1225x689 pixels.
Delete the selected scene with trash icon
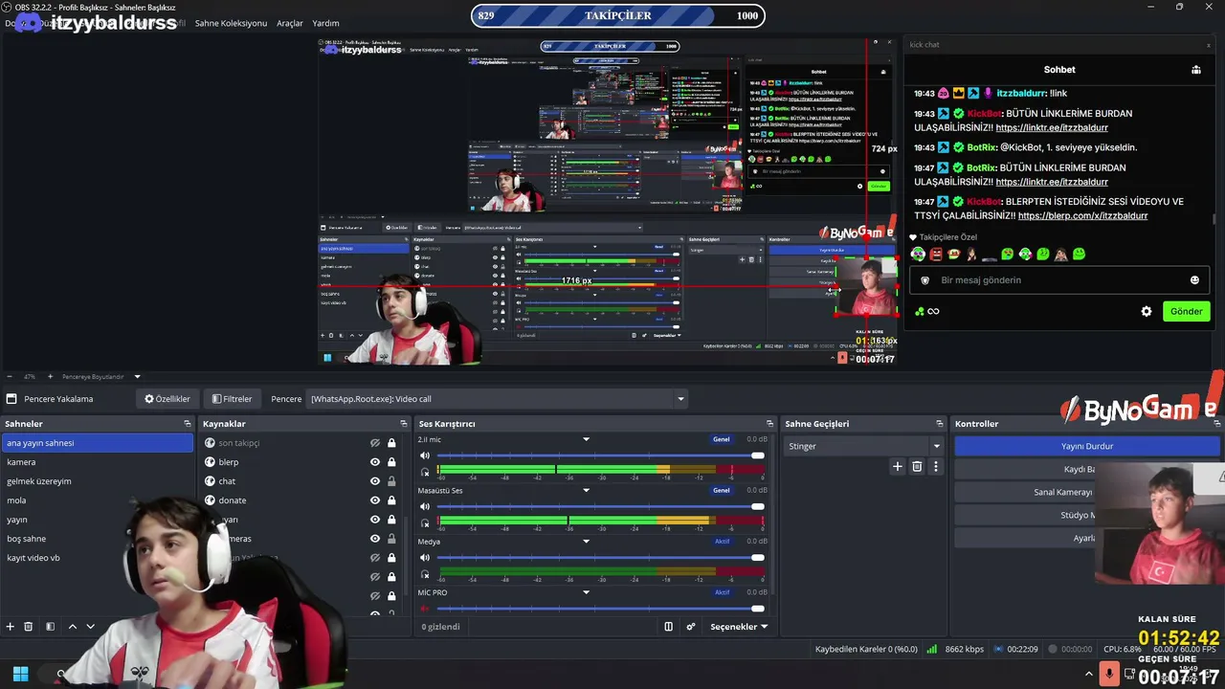click(x=29, y=627)
